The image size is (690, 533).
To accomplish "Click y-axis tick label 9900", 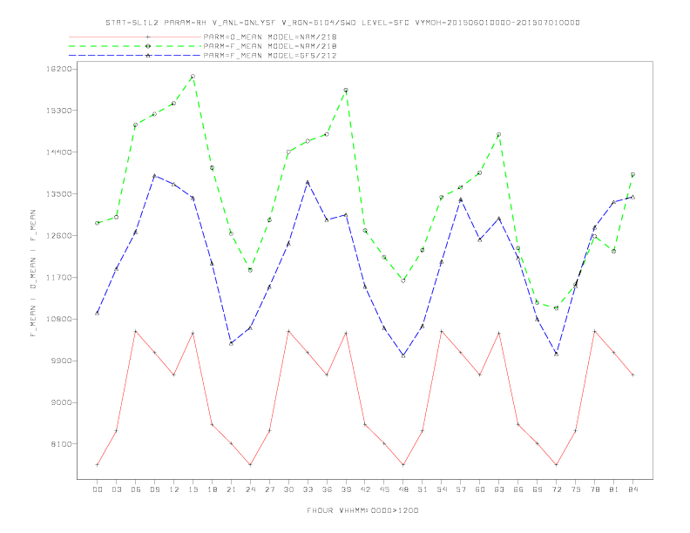I will click(x=62, y=361).
